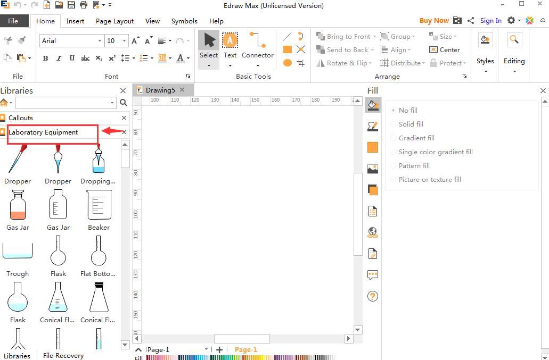Apply subscript formatting
This screenshot has width=549, height=360.
pyautogui.click(x=99, y=58)
